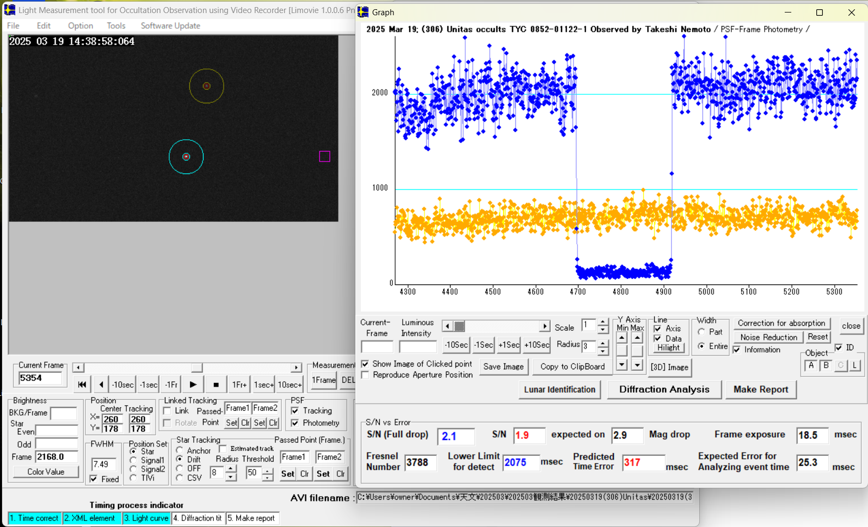This screenshot has height=527, width=868.
Task: Open the Software Update menu
Action: coord(170,26)
